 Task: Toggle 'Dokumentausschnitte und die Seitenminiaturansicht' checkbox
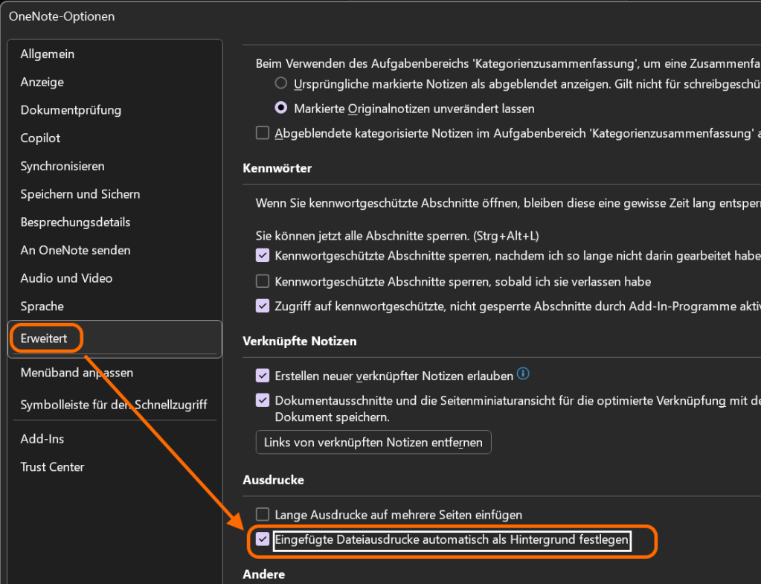click(x=263, y=400)
